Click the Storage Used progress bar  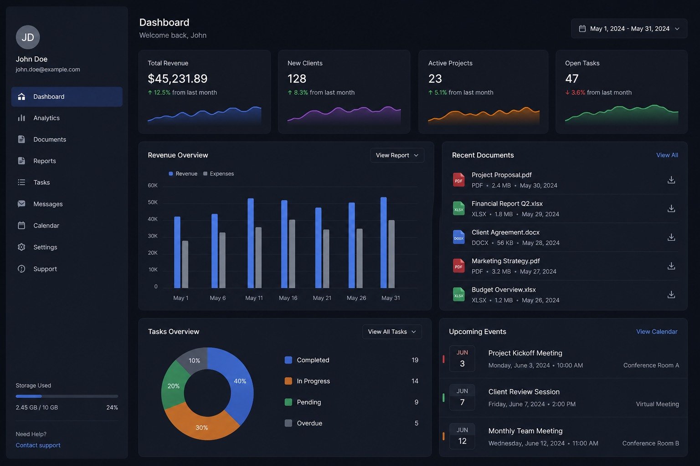pyautogui.click(x=67, y=396)
